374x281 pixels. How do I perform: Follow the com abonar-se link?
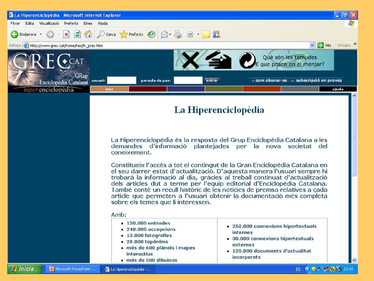tap(271, 80)
